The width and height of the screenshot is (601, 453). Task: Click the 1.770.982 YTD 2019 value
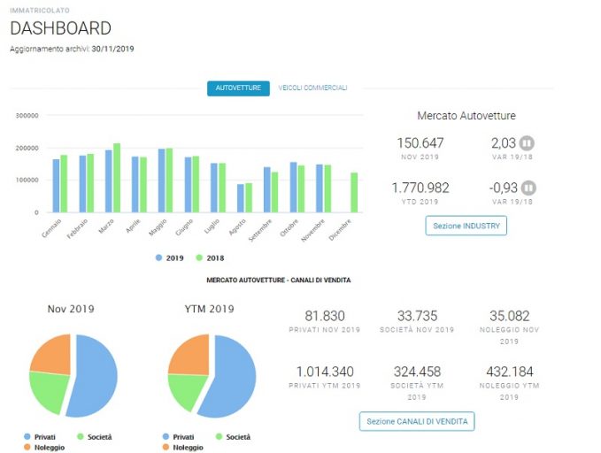pos(420,188)
